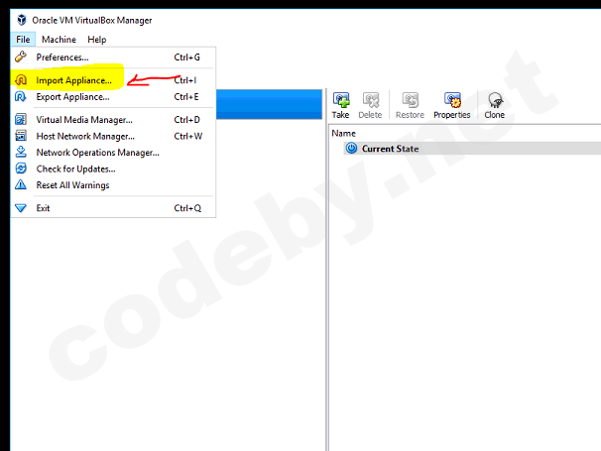601x451 pixels.
Task: Choose Check for Updates...
Action: pyautogui.click(x=113, y=169)
